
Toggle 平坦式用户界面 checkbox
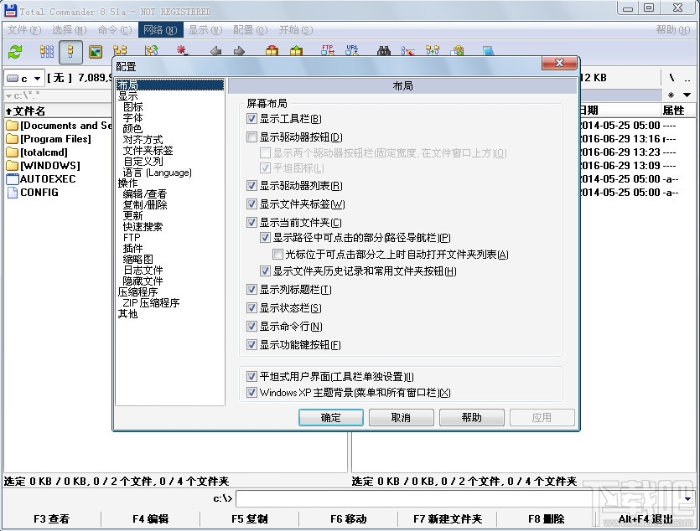[x=251, y=376]
